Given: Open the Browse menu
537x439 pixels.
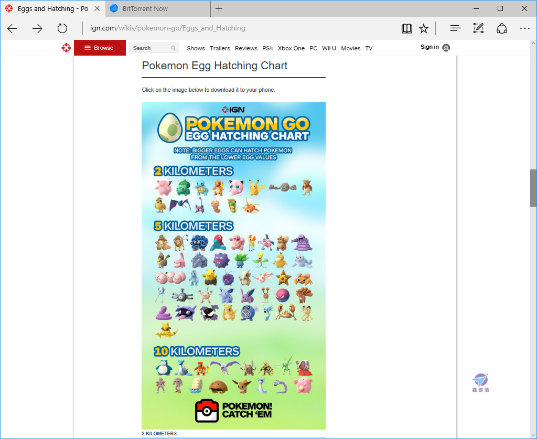Looking at the screenshot, I should pos(99,48).
